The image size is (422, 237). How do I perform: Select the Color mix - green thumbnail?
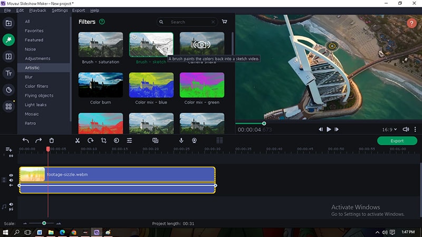(x=202, y=85)
